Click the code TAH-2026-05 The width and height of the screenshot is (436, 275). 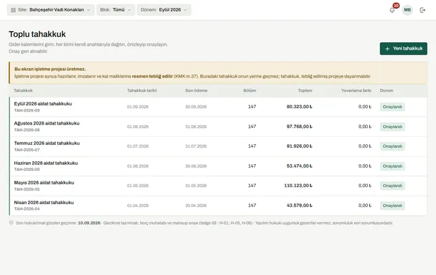click(27, 189)
